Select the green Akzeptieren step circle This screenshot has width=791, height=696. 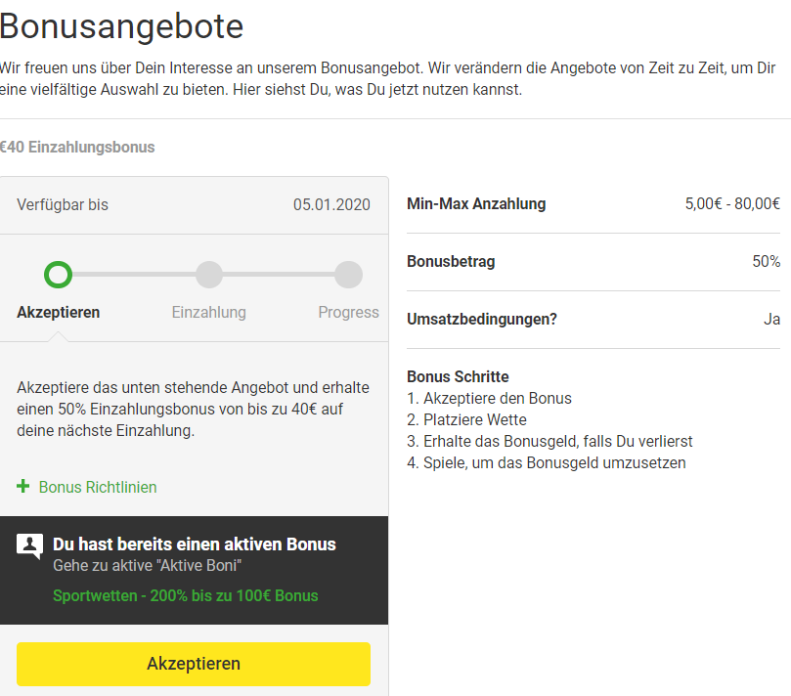click(x=58, y=275)
